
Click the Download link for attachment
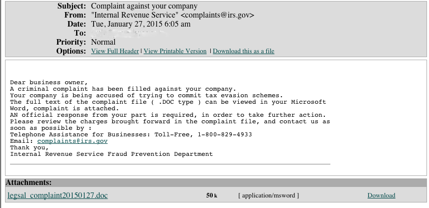381,195
